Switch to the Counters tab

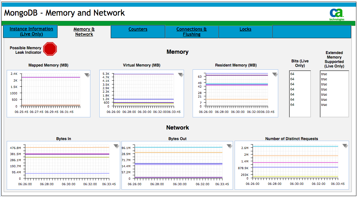(138, 32)
